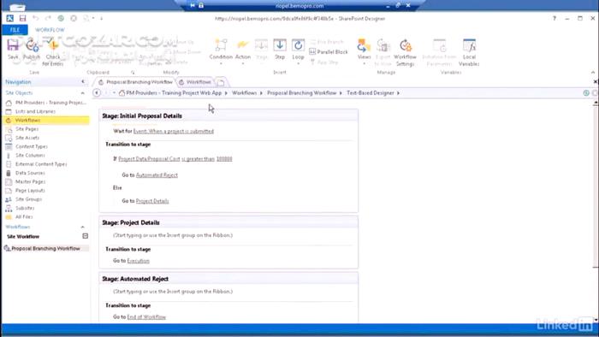Screen dimensions: 599x337
Task: Open the Action ribbon button
Action: click(242, 50)
